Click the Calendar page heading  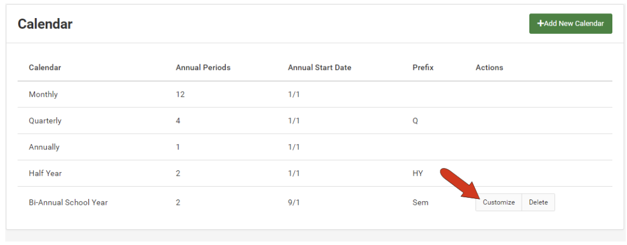pos(45,24)
